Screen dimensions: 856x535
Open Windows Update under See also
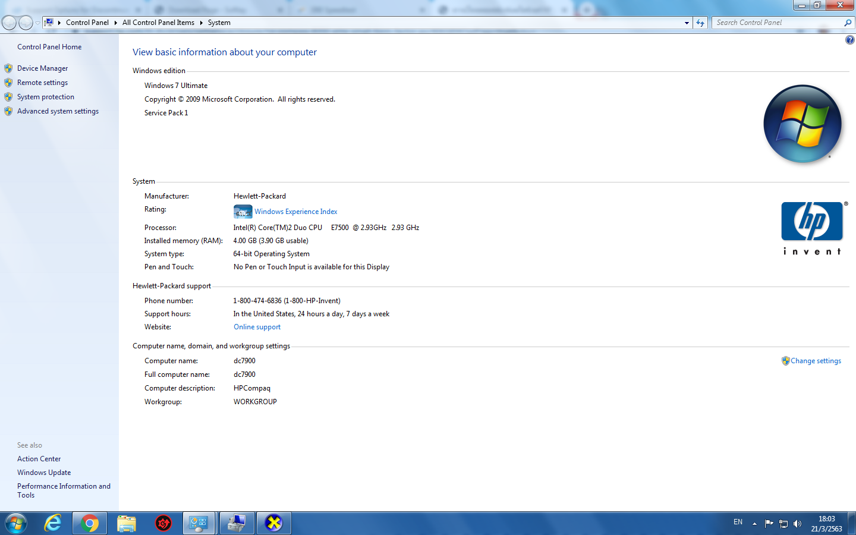coord(44,473)
